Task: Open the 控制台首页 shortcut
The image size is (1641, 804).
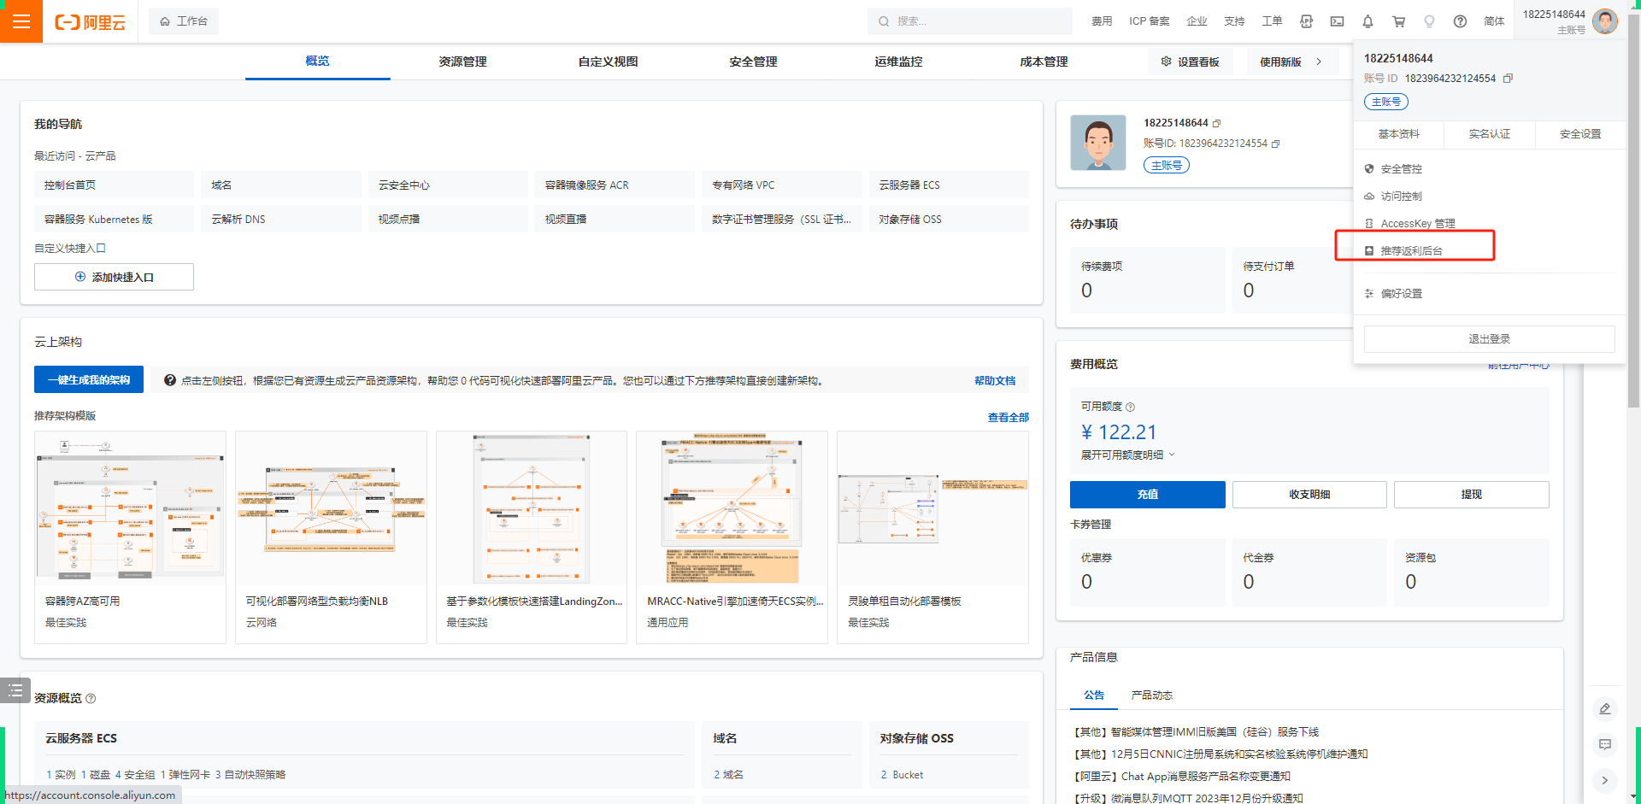Action: [114, 185]
